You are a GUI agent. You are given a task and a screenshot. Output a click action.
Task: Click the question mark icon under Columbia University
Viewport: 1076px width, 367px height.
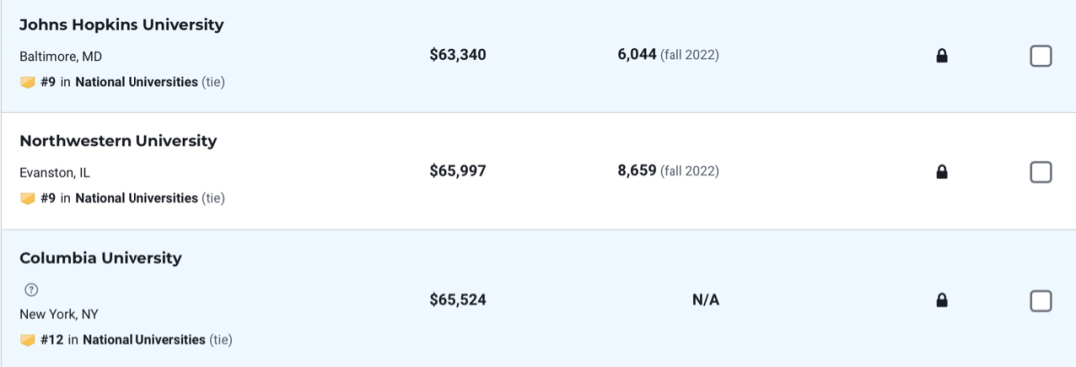31,290
